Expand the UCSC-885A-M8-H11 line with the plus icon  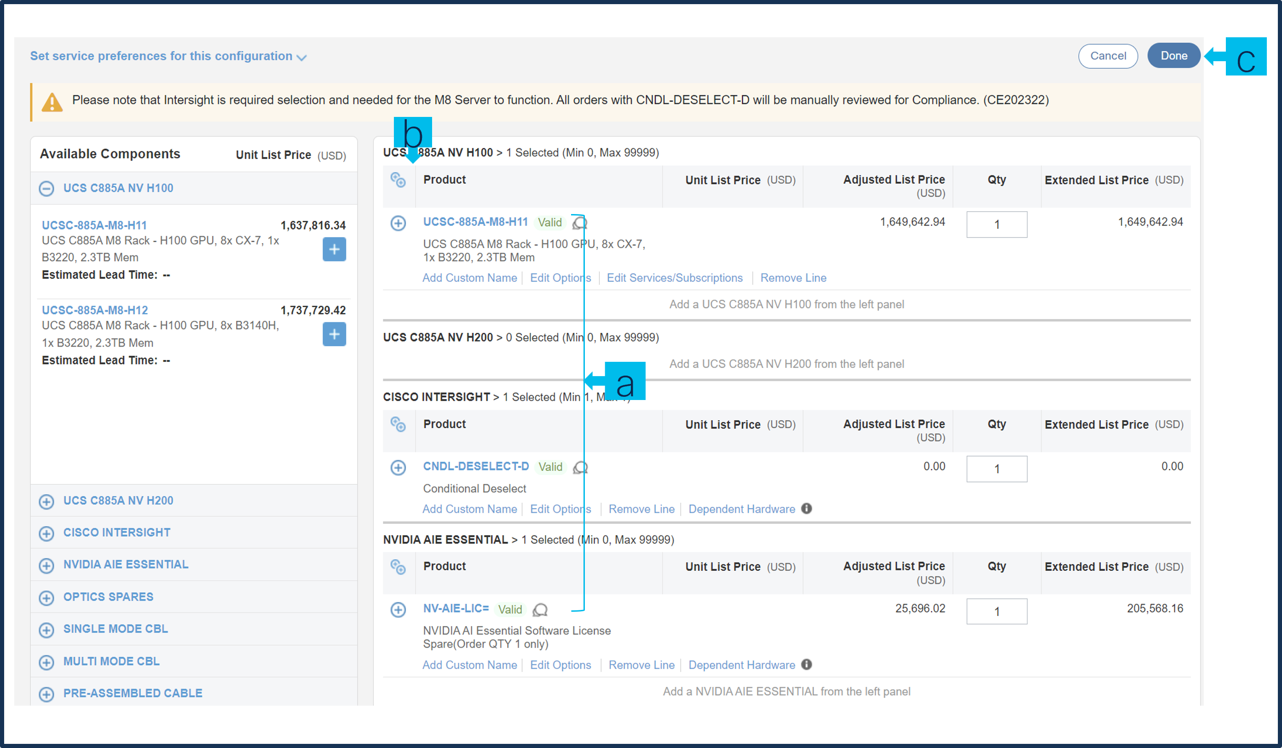pos(398,223)
